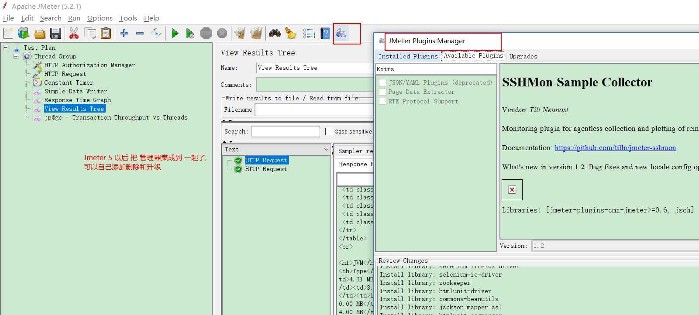699x315 pixels.
Task: Open the Run menu
Action: pyautogui.click(x=74, y=18)
